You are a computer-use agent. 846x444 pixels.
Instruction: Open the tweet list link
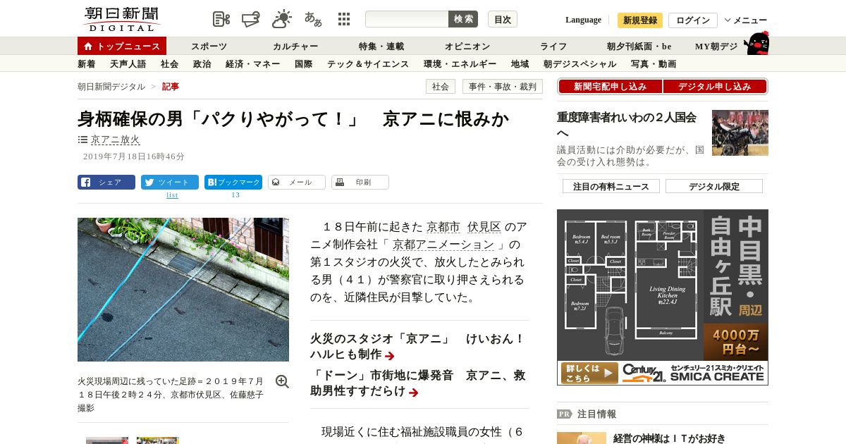172,195
